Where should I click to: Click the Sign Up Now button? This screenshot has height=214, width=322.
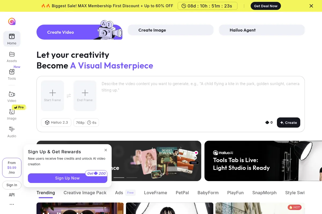point(67,178)
